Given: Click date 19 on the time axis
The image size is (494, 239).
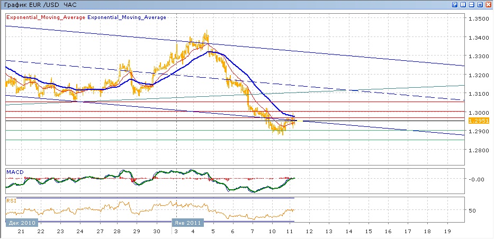Looking at the screenshot, I should 447,232.
